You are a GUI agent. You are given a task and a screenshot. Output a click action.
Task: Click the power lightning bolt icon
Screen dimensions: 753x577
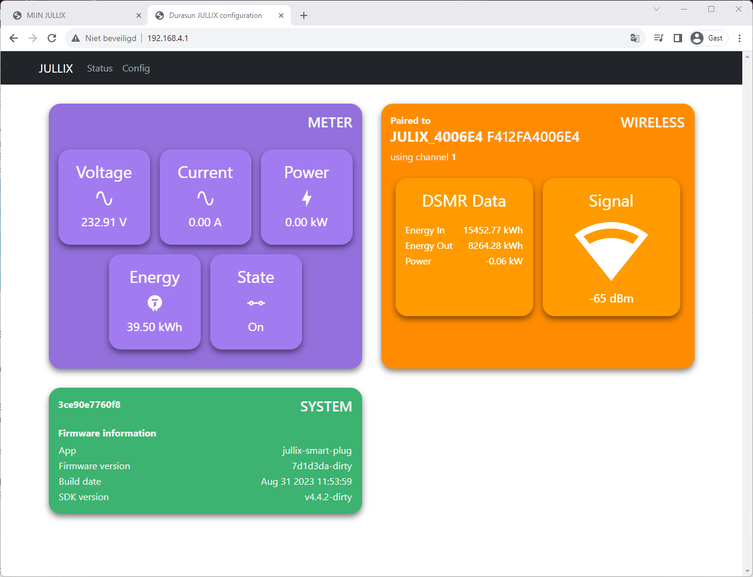(307, 198)
